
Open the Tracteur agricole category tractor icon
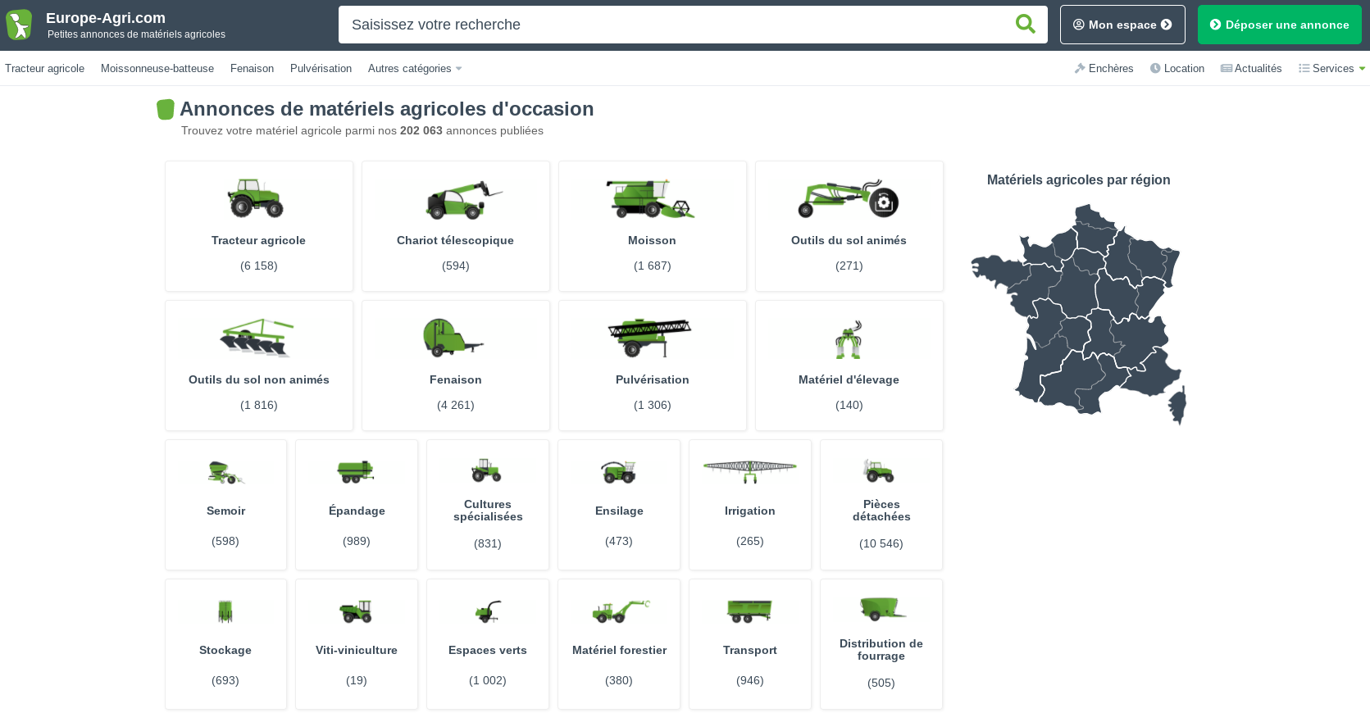click(x=257, y=198)
